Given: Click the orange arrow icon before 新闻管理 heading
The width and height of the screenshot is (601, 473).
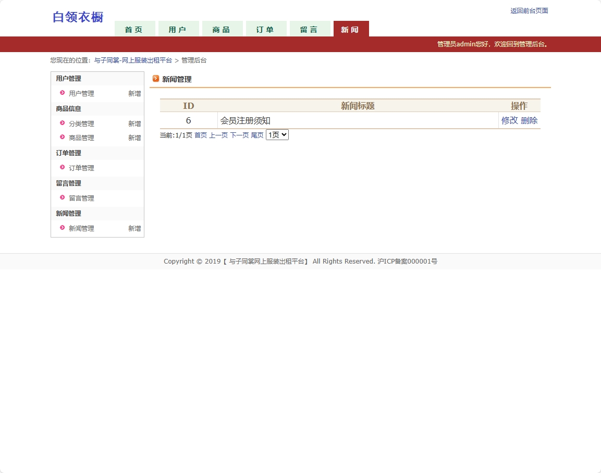Looking at the screenshot, I should coord(156,79).
